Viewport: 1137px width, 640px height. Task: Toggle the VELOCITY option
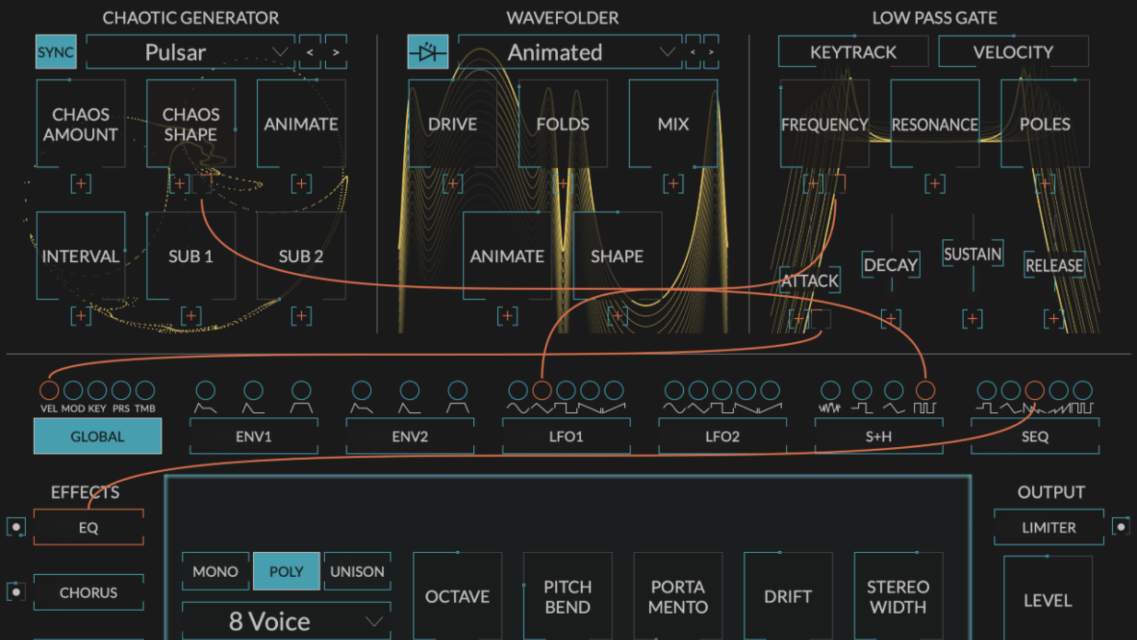1013,52
